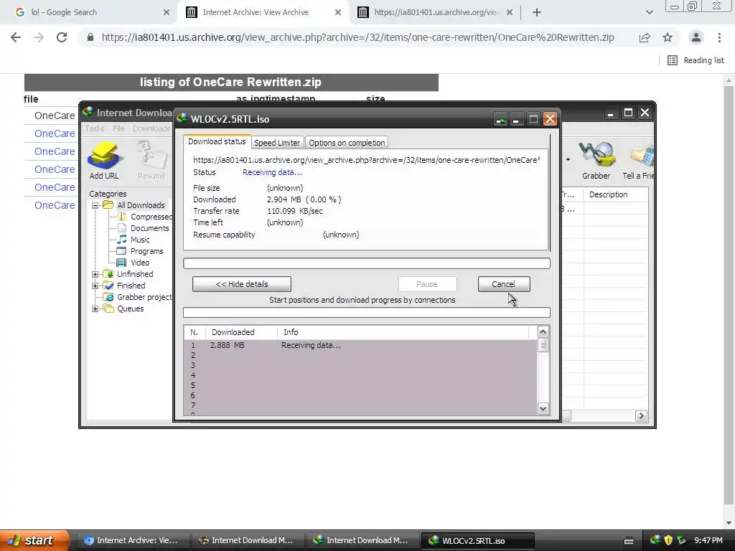Select the Compressed category folder

(x=145, y=217)
